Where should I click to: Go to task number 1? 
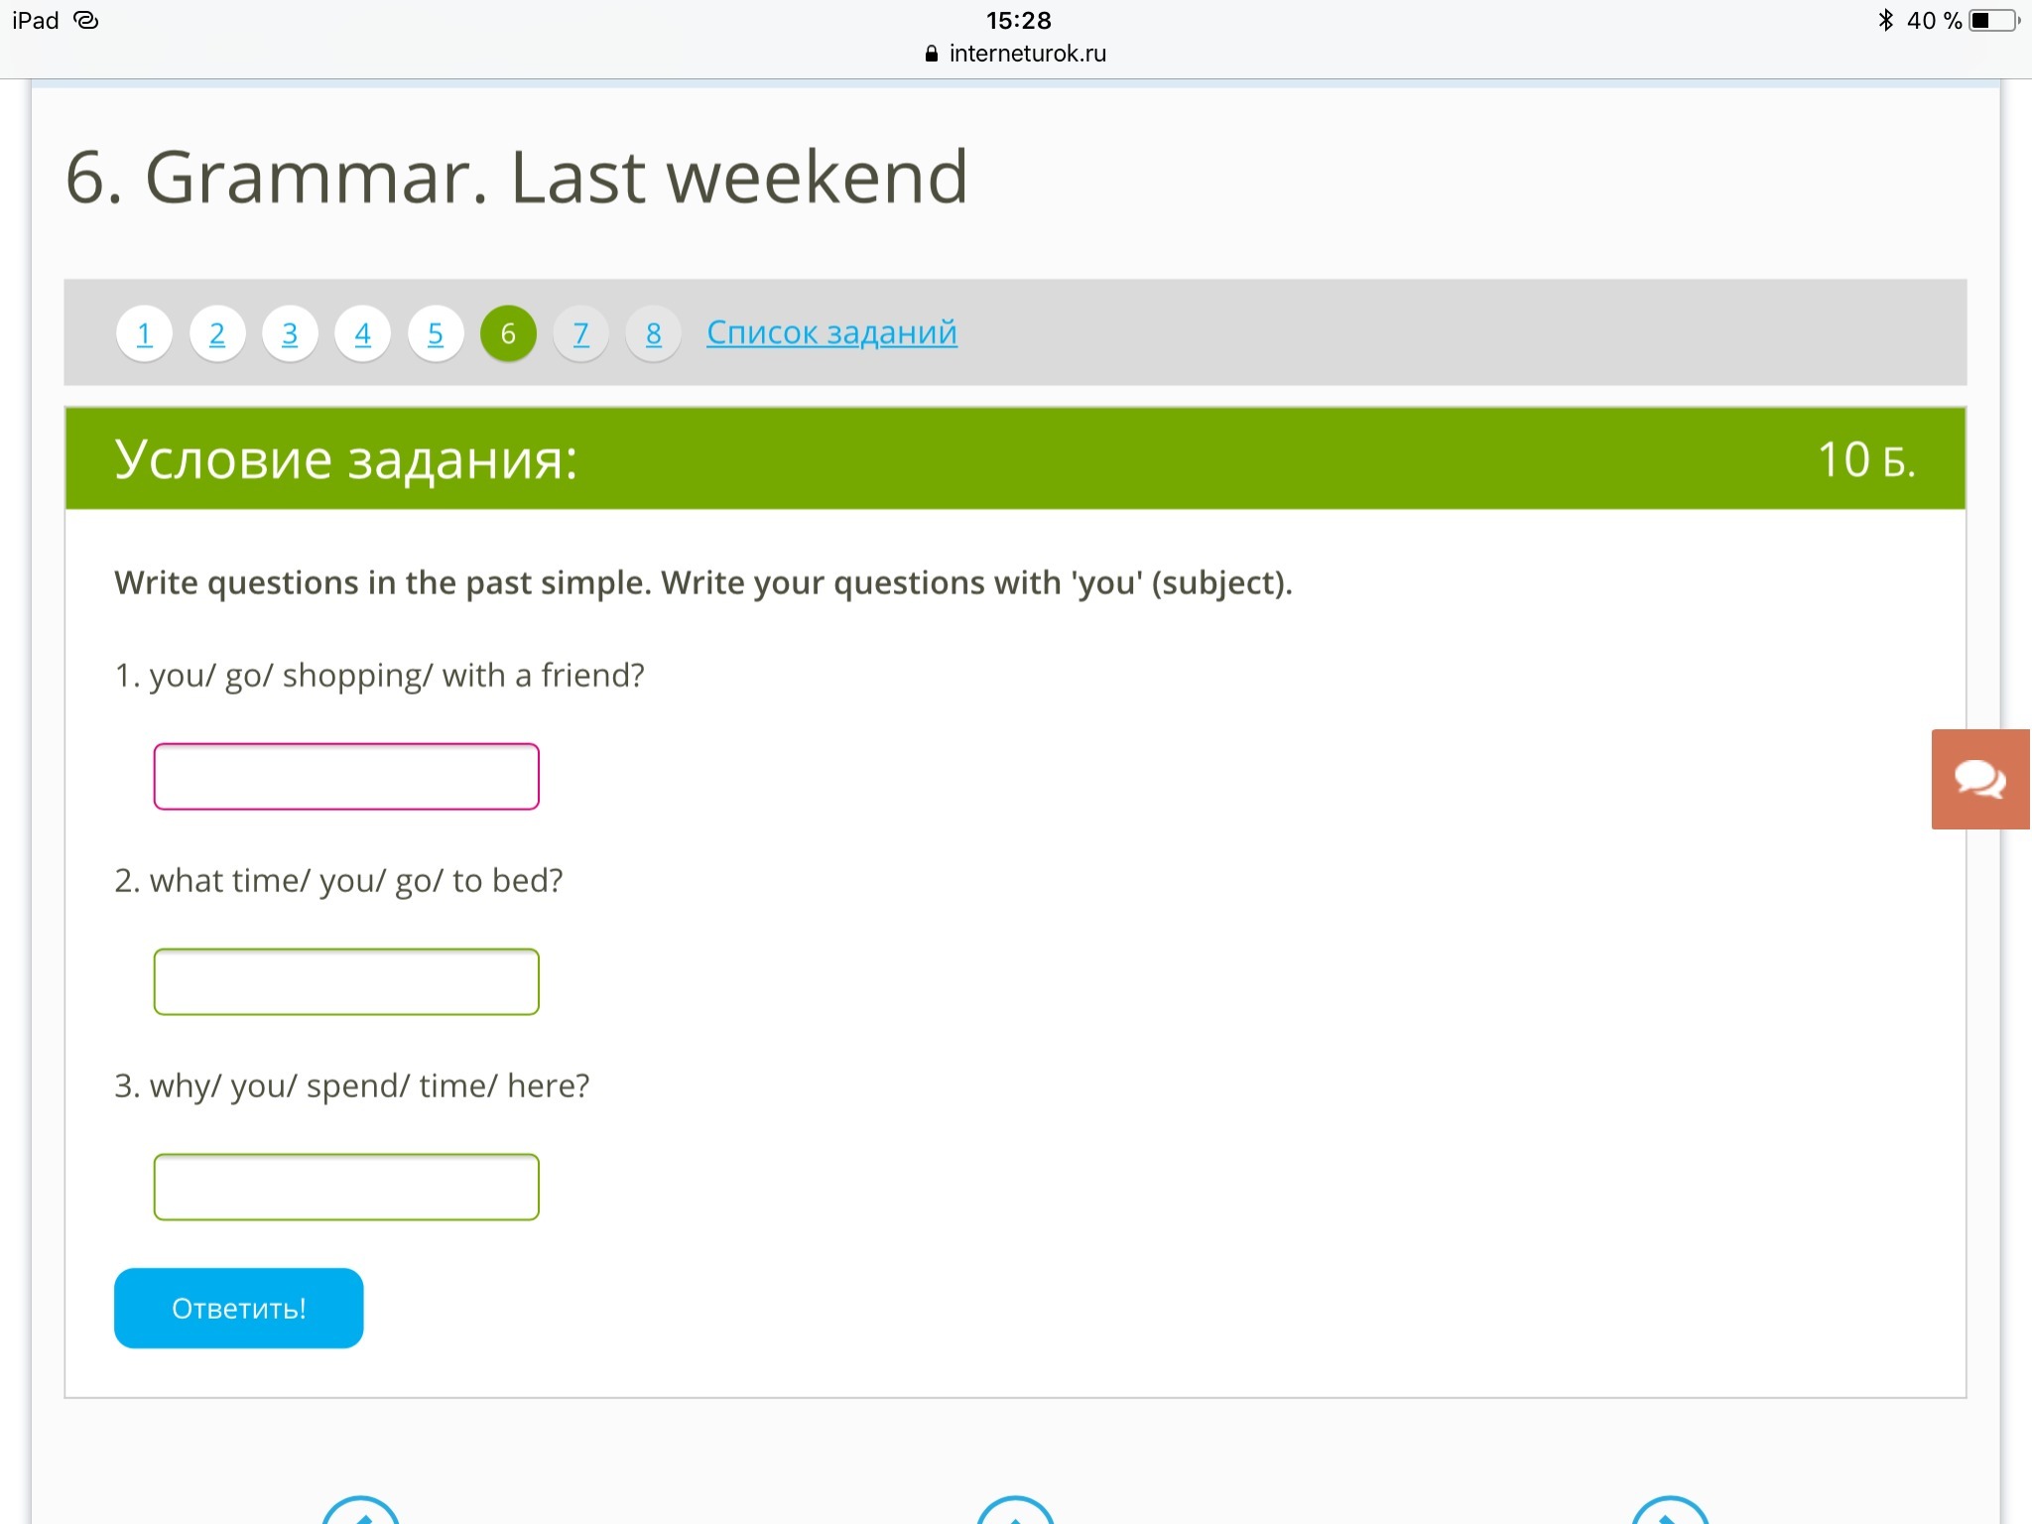pos(145,333)
